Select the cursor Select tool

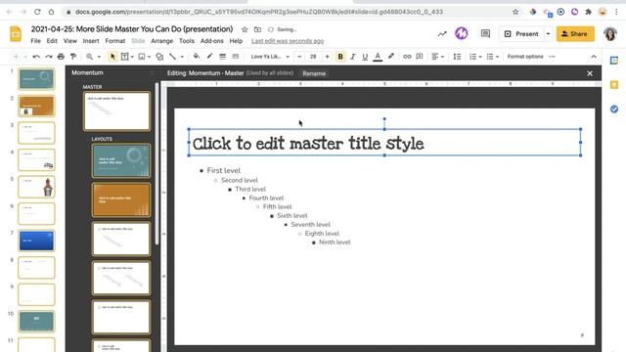[x=112, y=57]
